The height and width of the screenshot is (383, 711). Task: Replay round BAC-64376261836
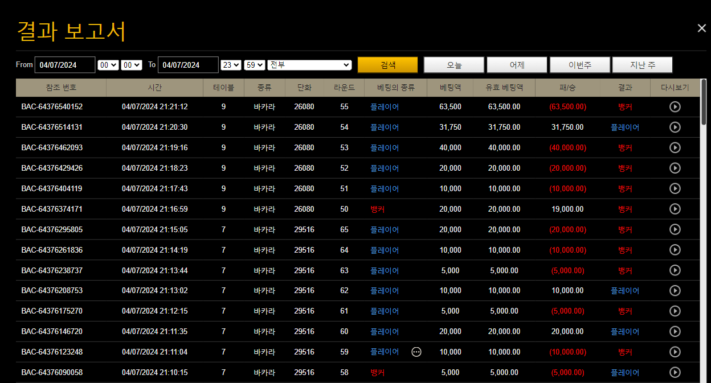tap(675, 250)
